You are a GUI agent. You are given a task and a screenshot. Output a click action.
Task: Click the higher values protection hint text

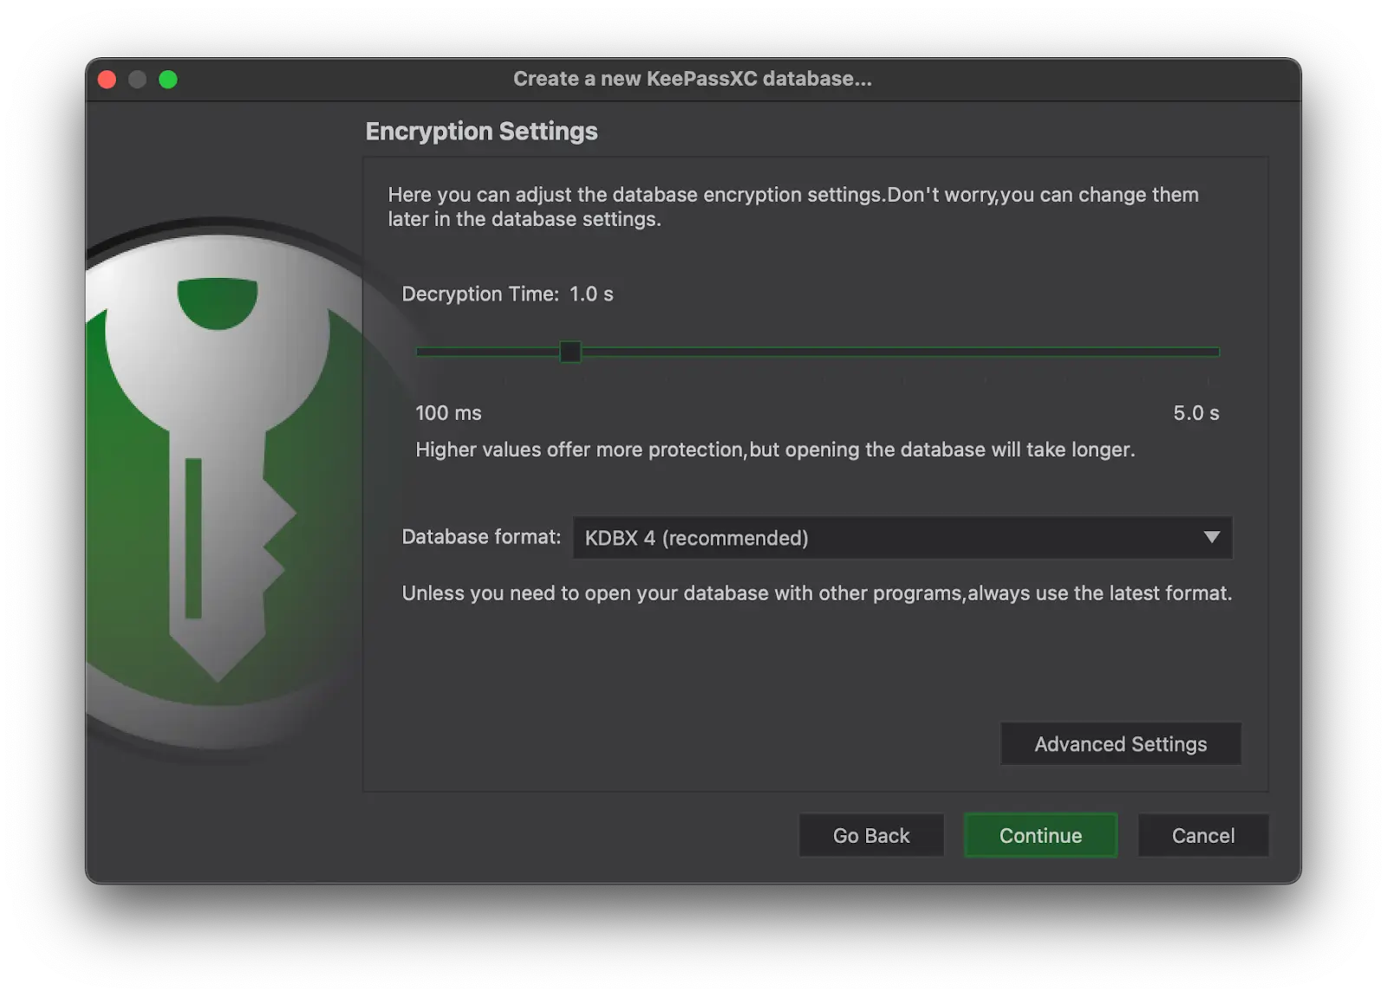click(775, 450)
